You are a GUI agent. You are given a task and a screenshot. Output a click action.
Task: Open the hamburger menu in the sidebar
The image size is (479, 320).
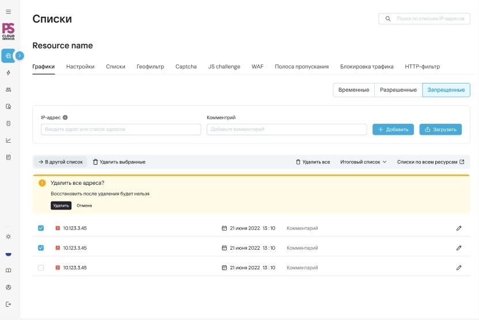9,12
